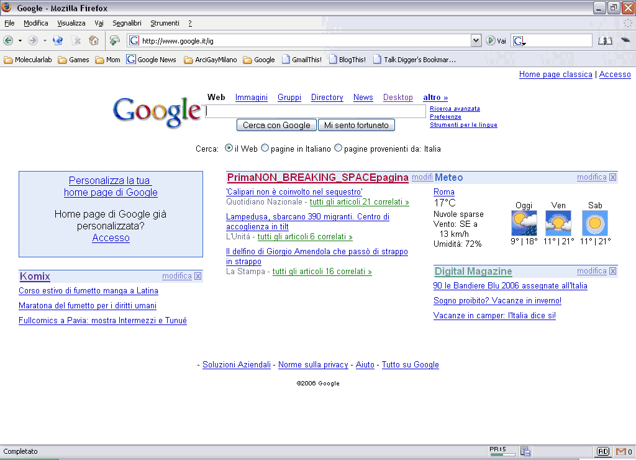
Task: Switch to Immagini search
Action: click(x=252, y=98)
